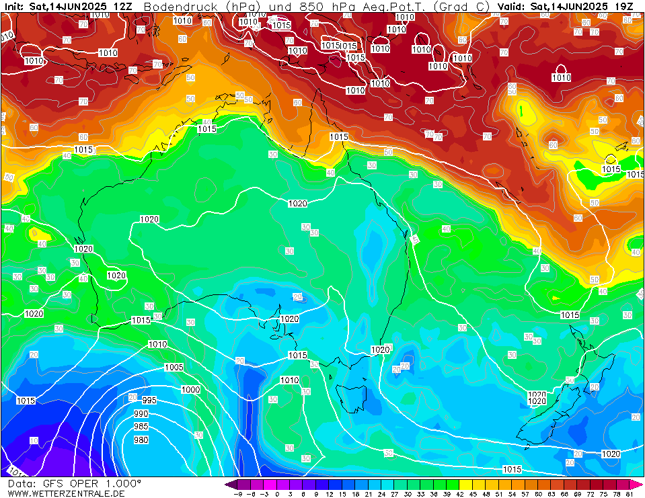Click the legend value label '27'
The height and width of the screenshot is (498, 645).
tap(395, 494)
